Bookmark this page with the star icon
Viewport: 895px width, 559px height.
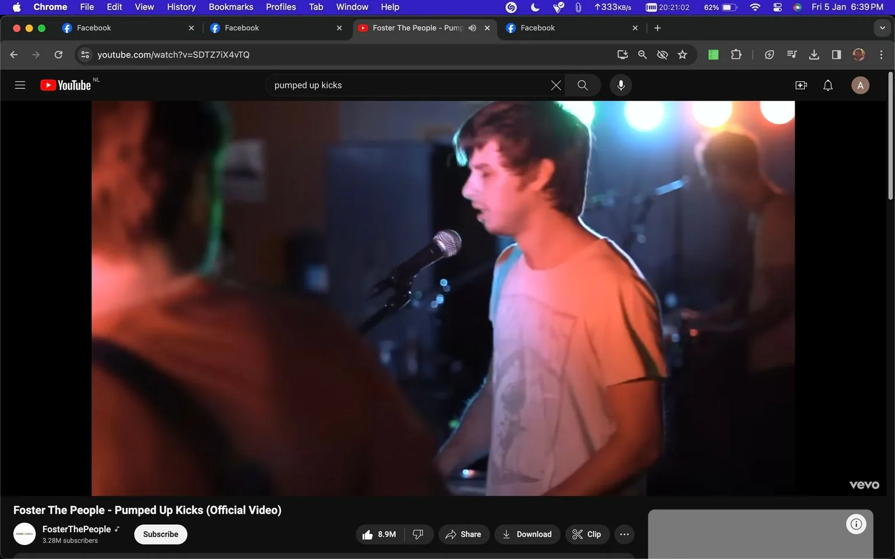pos(682,55)
